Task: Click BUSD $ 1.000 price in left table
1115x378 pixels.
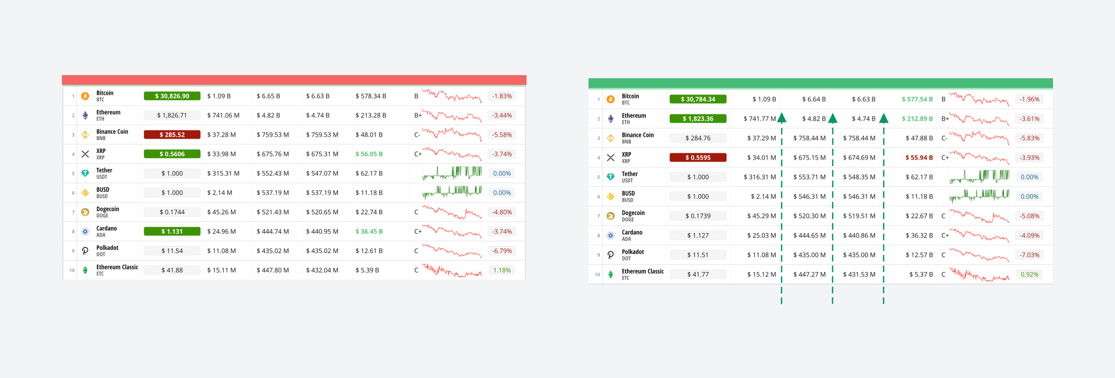Action: (172, 193)
